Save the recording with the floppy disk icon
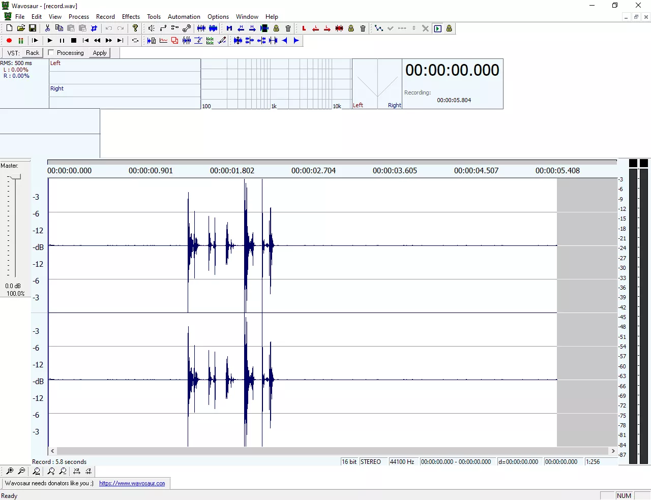 pyautogui.click(x=33, y=28)
